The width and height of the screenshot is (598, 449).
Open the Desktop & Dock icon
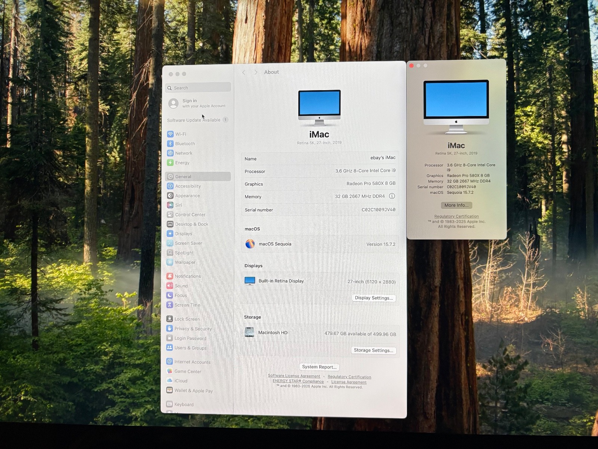[x=170, y=224]
